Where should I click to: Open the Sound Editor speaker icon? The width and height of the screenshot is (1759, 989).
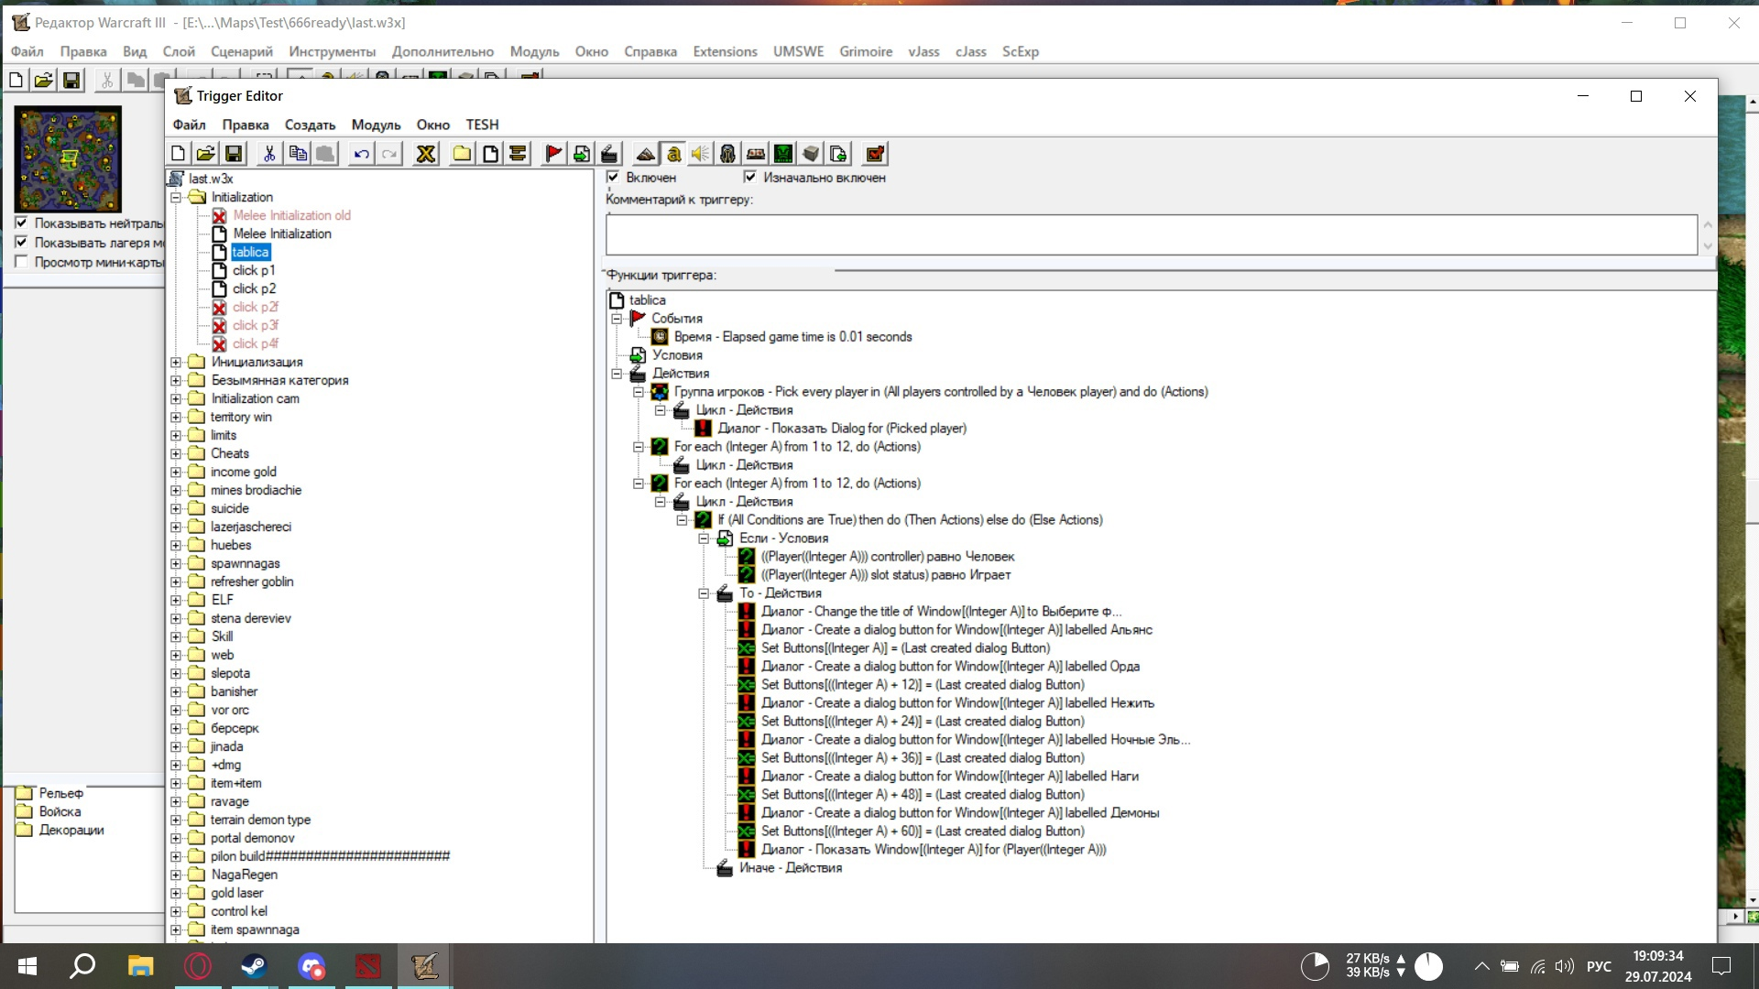point(701,154)
